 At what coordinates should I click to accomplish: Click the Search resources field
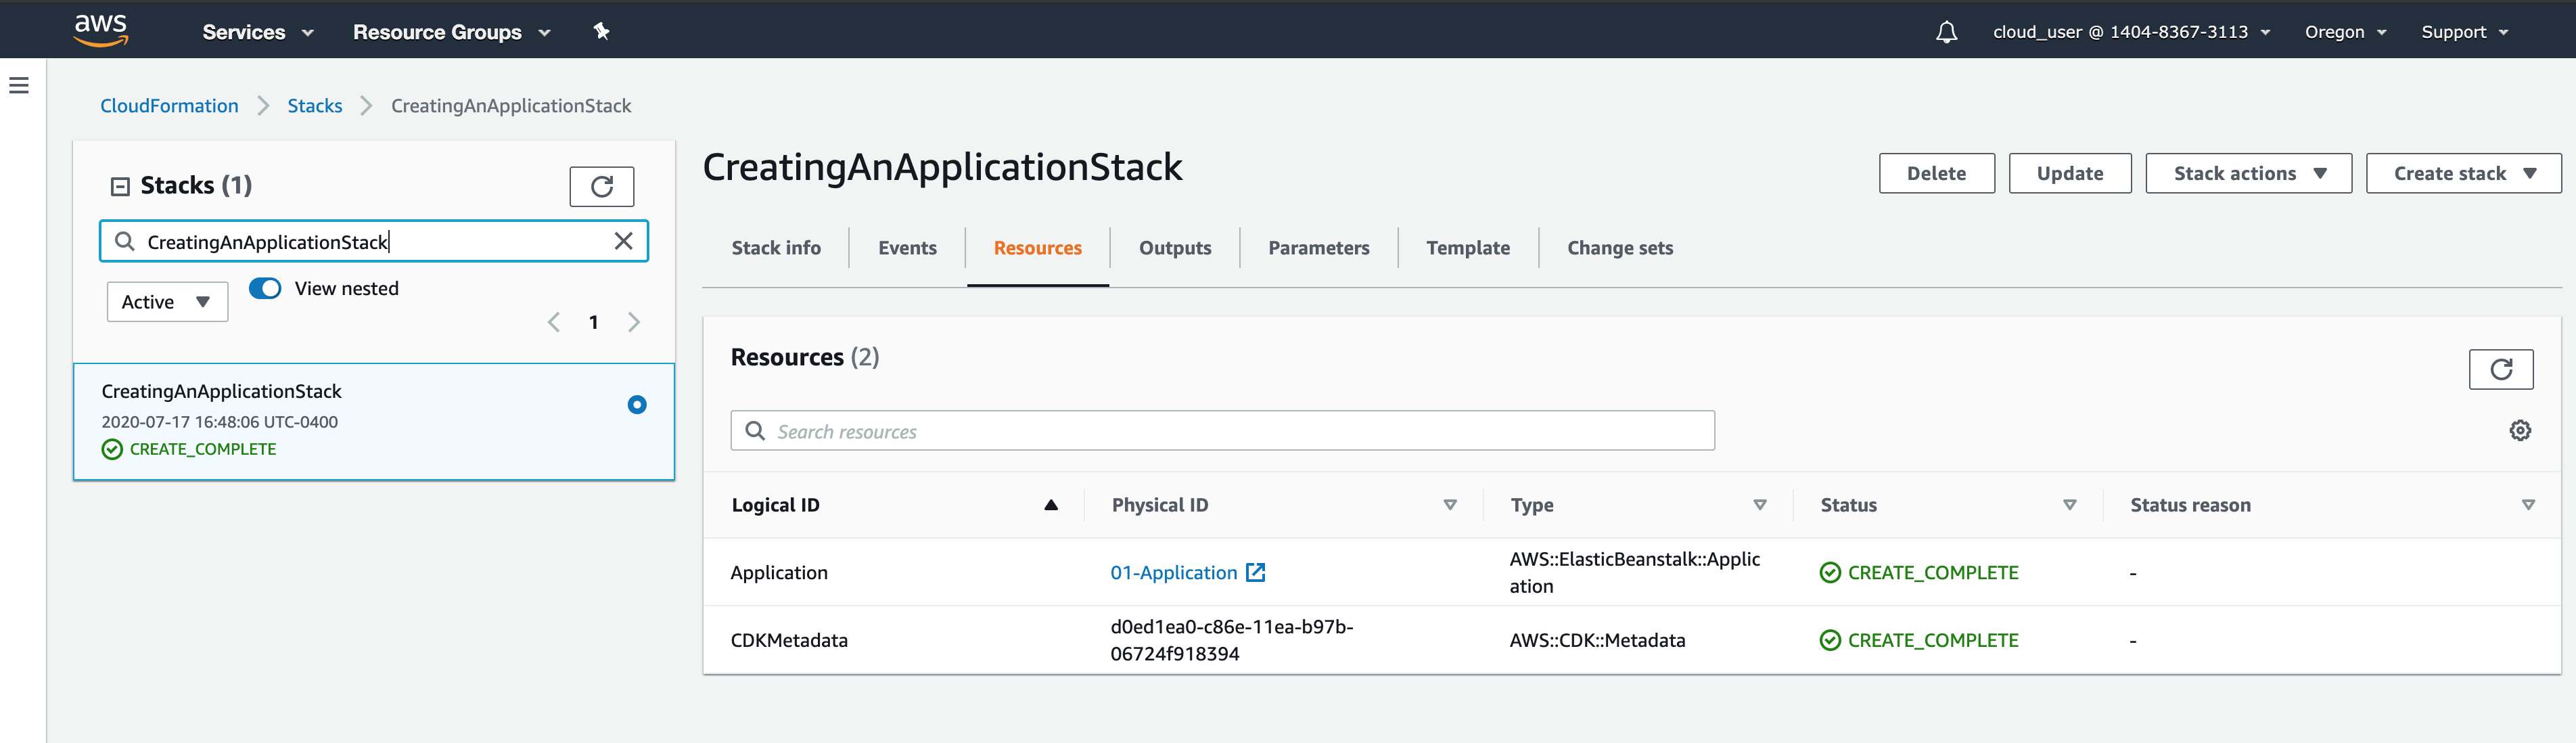coord(1222,431)
